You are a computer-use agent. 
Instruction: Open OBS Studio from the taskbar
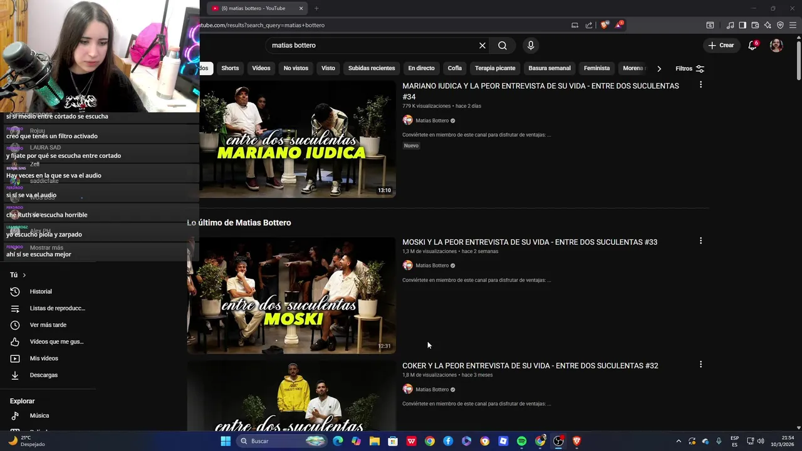click(558, 441)
